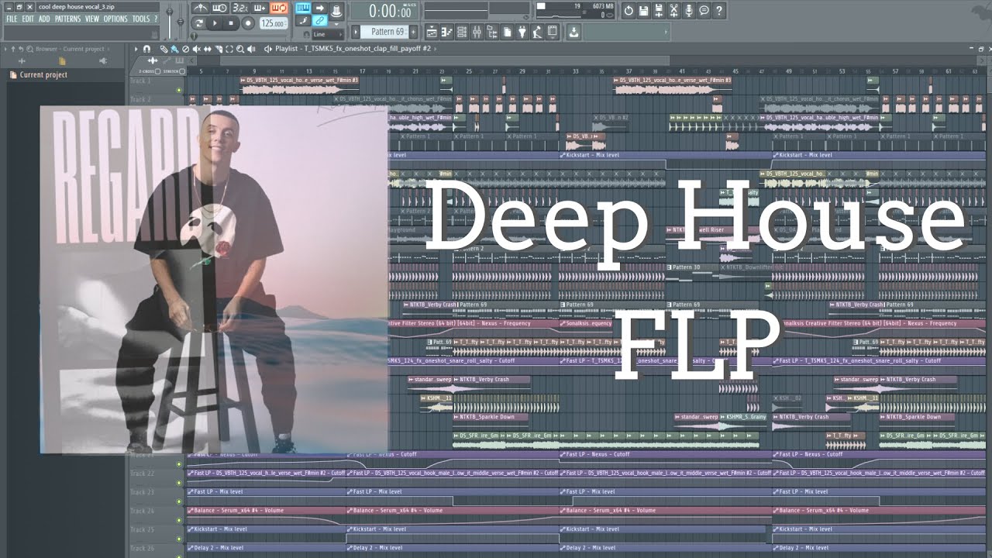992x558 pixels.
Task: Open the Pattern 69 selector
Action: [x=385, y=32]
